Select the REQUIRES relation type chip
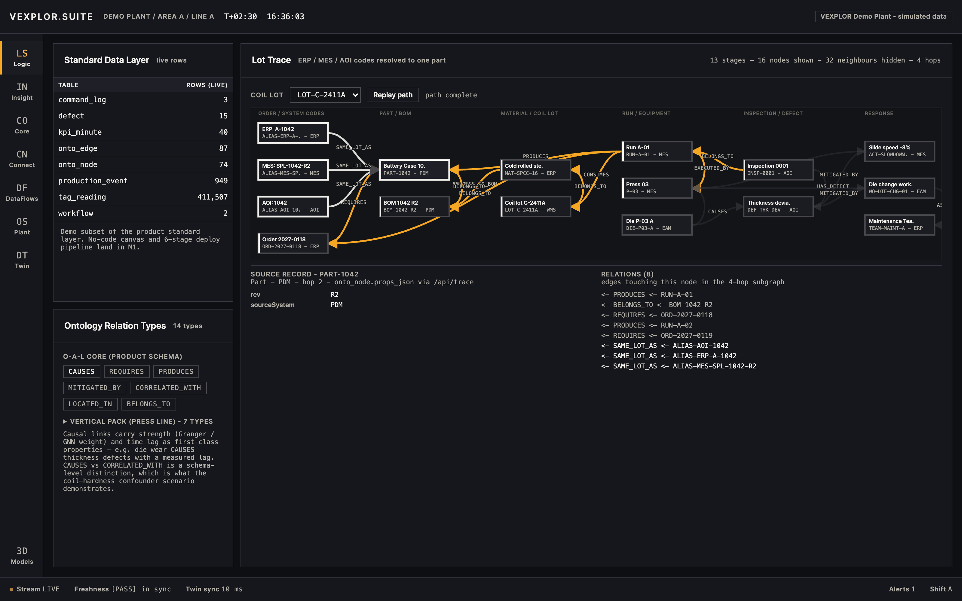The height and width of the screenshot is (601, 962). coord(126,372)
